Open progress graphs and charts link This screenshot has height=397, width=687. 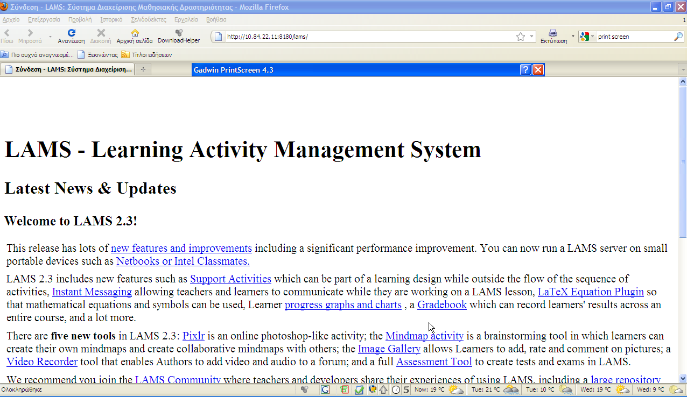pyautogui.click(x=343, y=304)
